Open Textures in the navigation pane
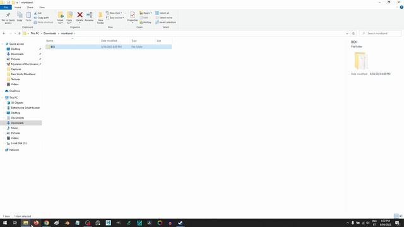 coord(15,79)
